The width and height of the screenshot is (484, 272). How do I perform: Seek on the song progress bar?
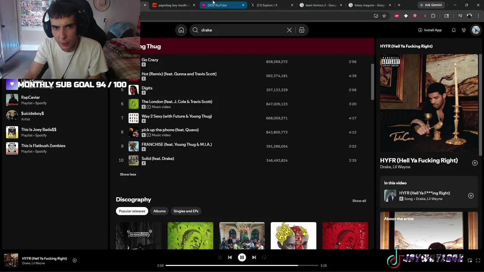click(x=242, y=266)
